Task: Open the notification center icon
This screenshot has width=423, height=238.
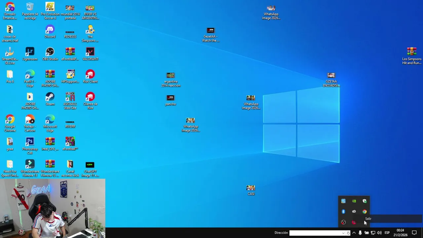Action: (x=414, y=233)
